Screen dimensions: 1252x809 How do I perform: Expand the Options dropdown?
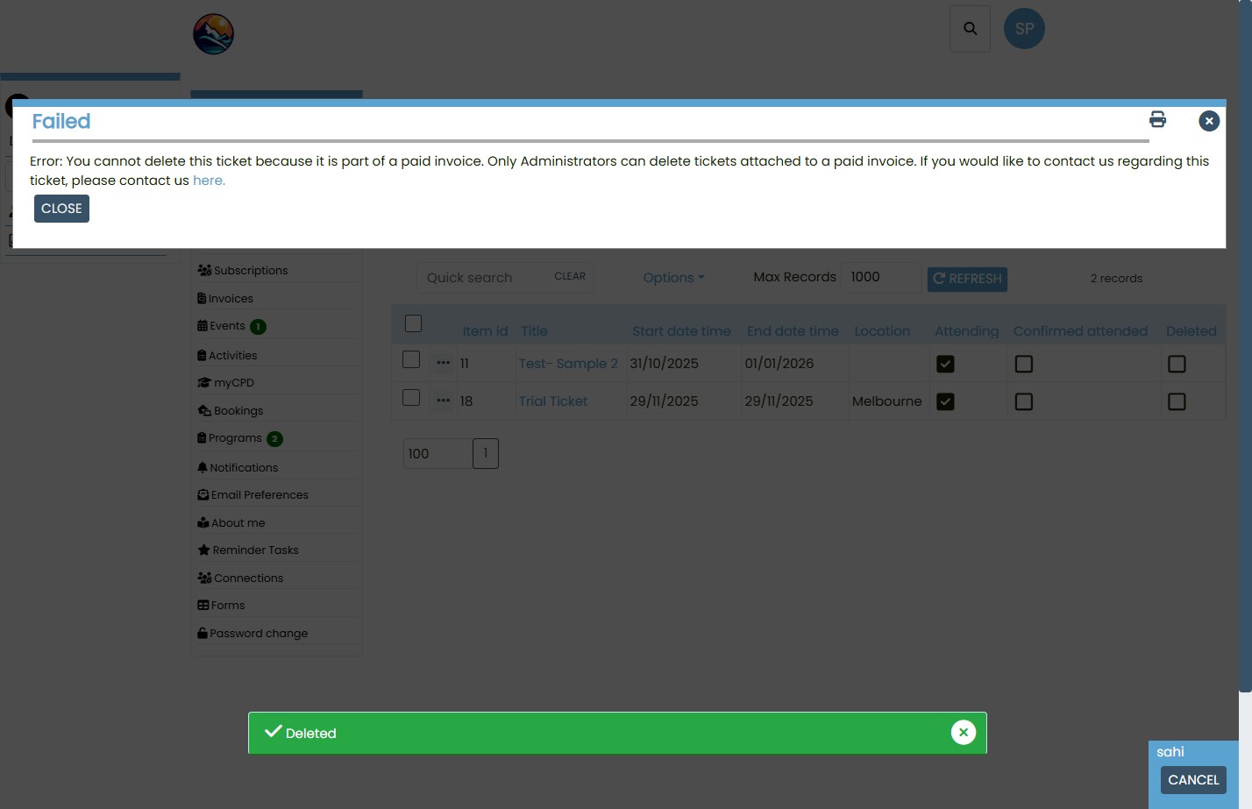click(x=673, y=278)
